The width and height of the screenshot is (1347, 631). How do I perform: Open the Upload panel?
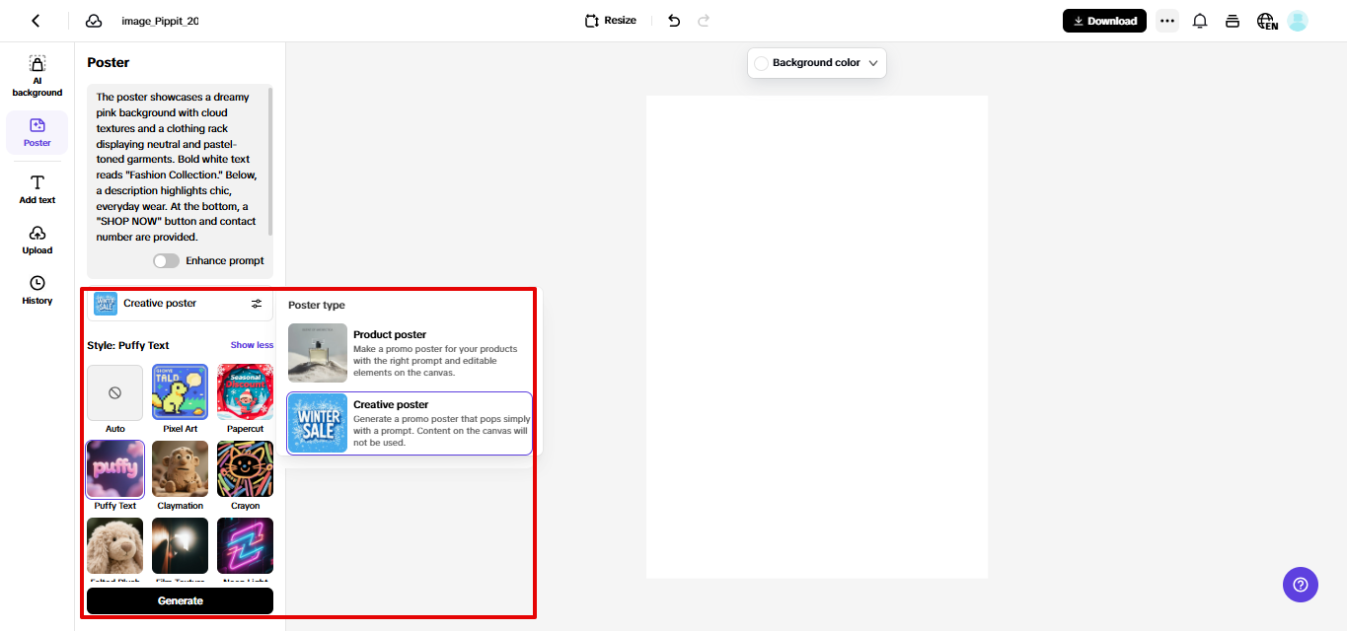[x=37, y=240]
